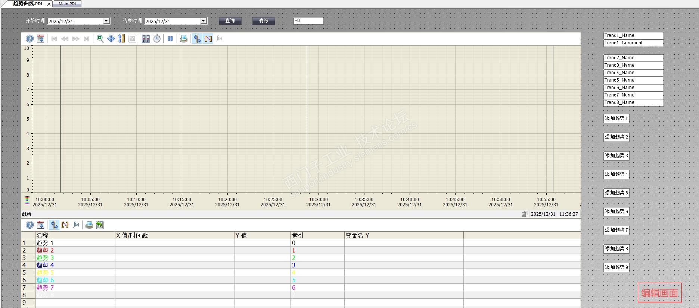Click the 添加趋势 6 button
The image size is (699, 308).
[616, 212]
